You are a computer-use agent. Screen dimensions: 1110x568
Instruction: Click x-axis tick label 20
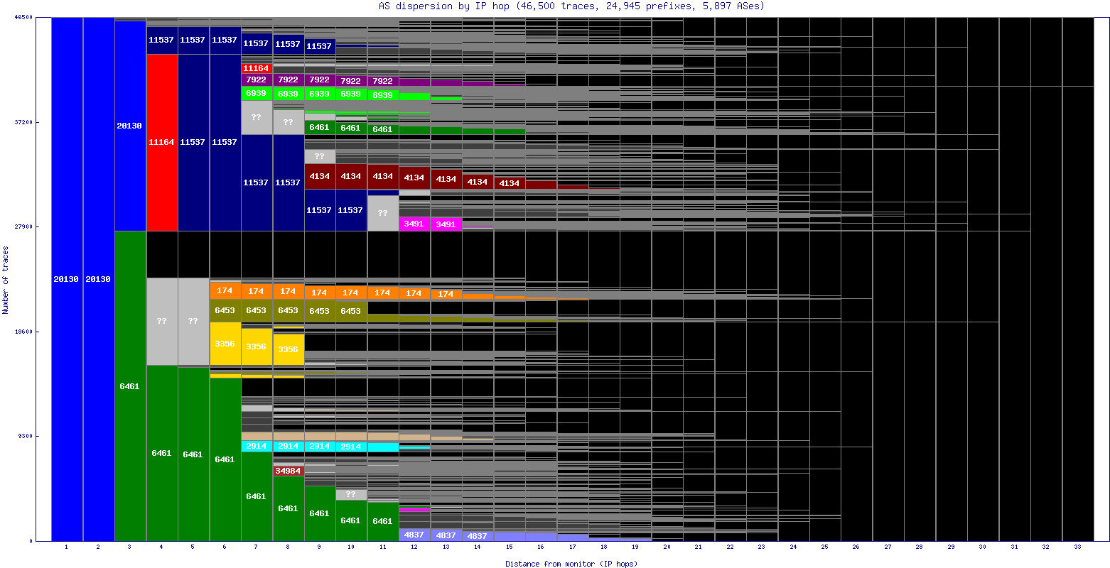[x=667, y=547]
